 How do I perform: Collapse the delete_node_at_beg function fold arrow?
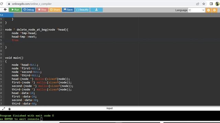(3, 30)
